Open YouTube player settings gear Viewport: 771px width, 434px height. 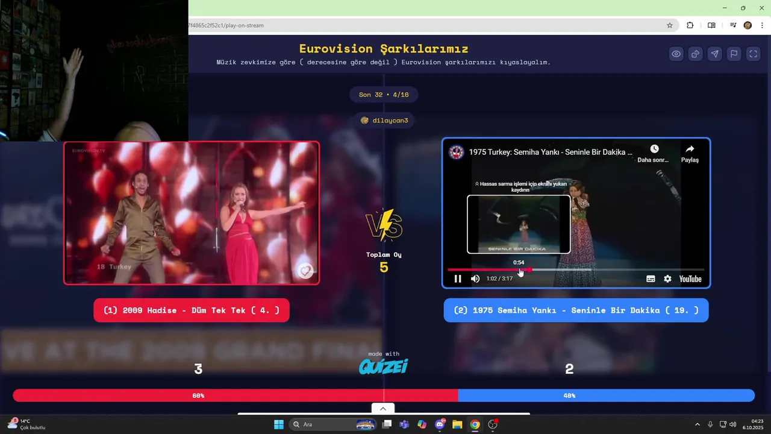click(667, 278)
